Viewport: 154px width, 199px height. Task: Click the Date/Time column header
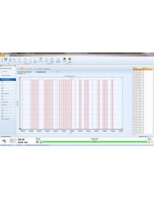pos(137,68)
